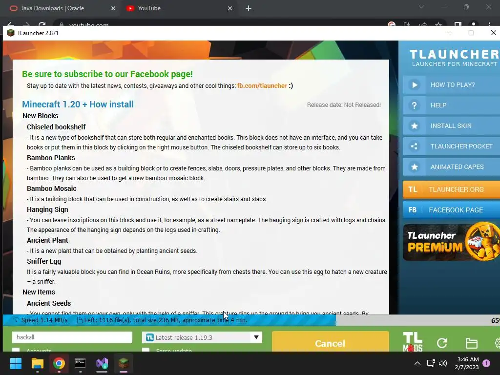This screenshot has width=500, height=375.
Task: Click the TLauncher window title block icon
Action: (11, 33)
